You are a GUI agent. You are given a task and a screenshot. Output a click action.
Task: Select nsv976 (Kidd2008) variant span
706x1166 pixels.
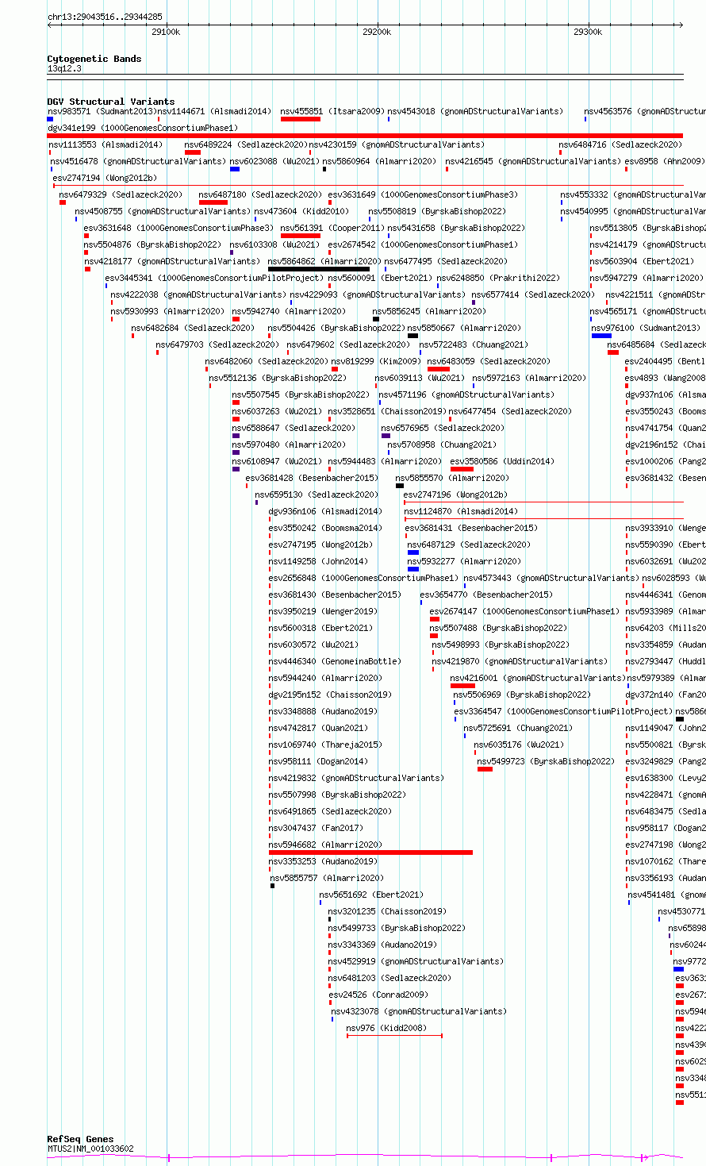coord(394,1036)
